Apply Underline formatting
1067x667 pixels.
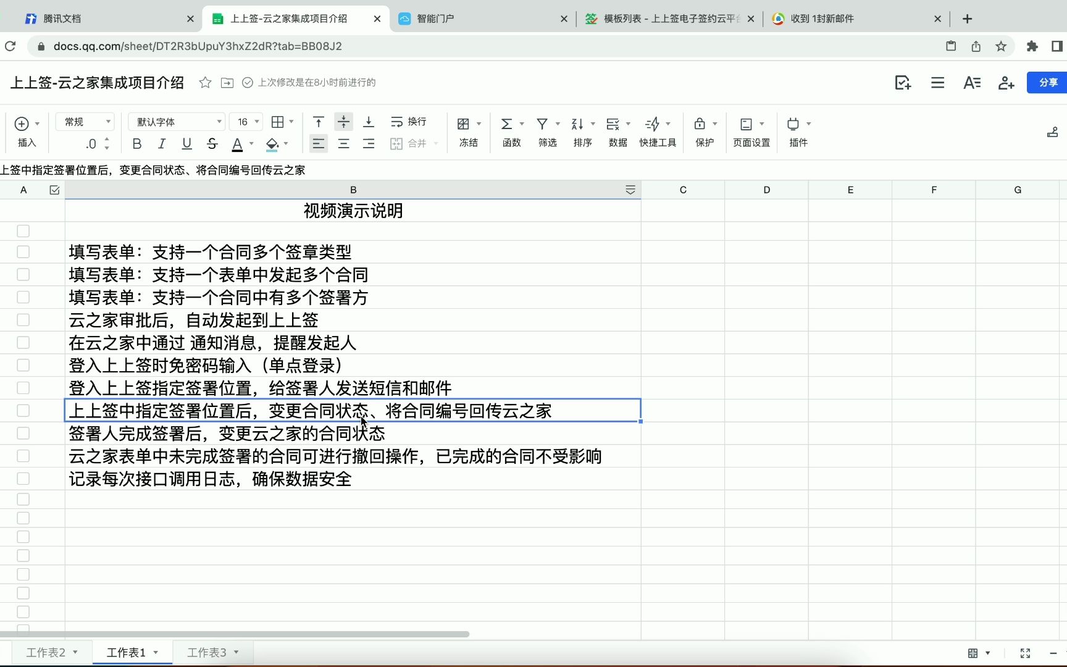[x=186, y=144]
